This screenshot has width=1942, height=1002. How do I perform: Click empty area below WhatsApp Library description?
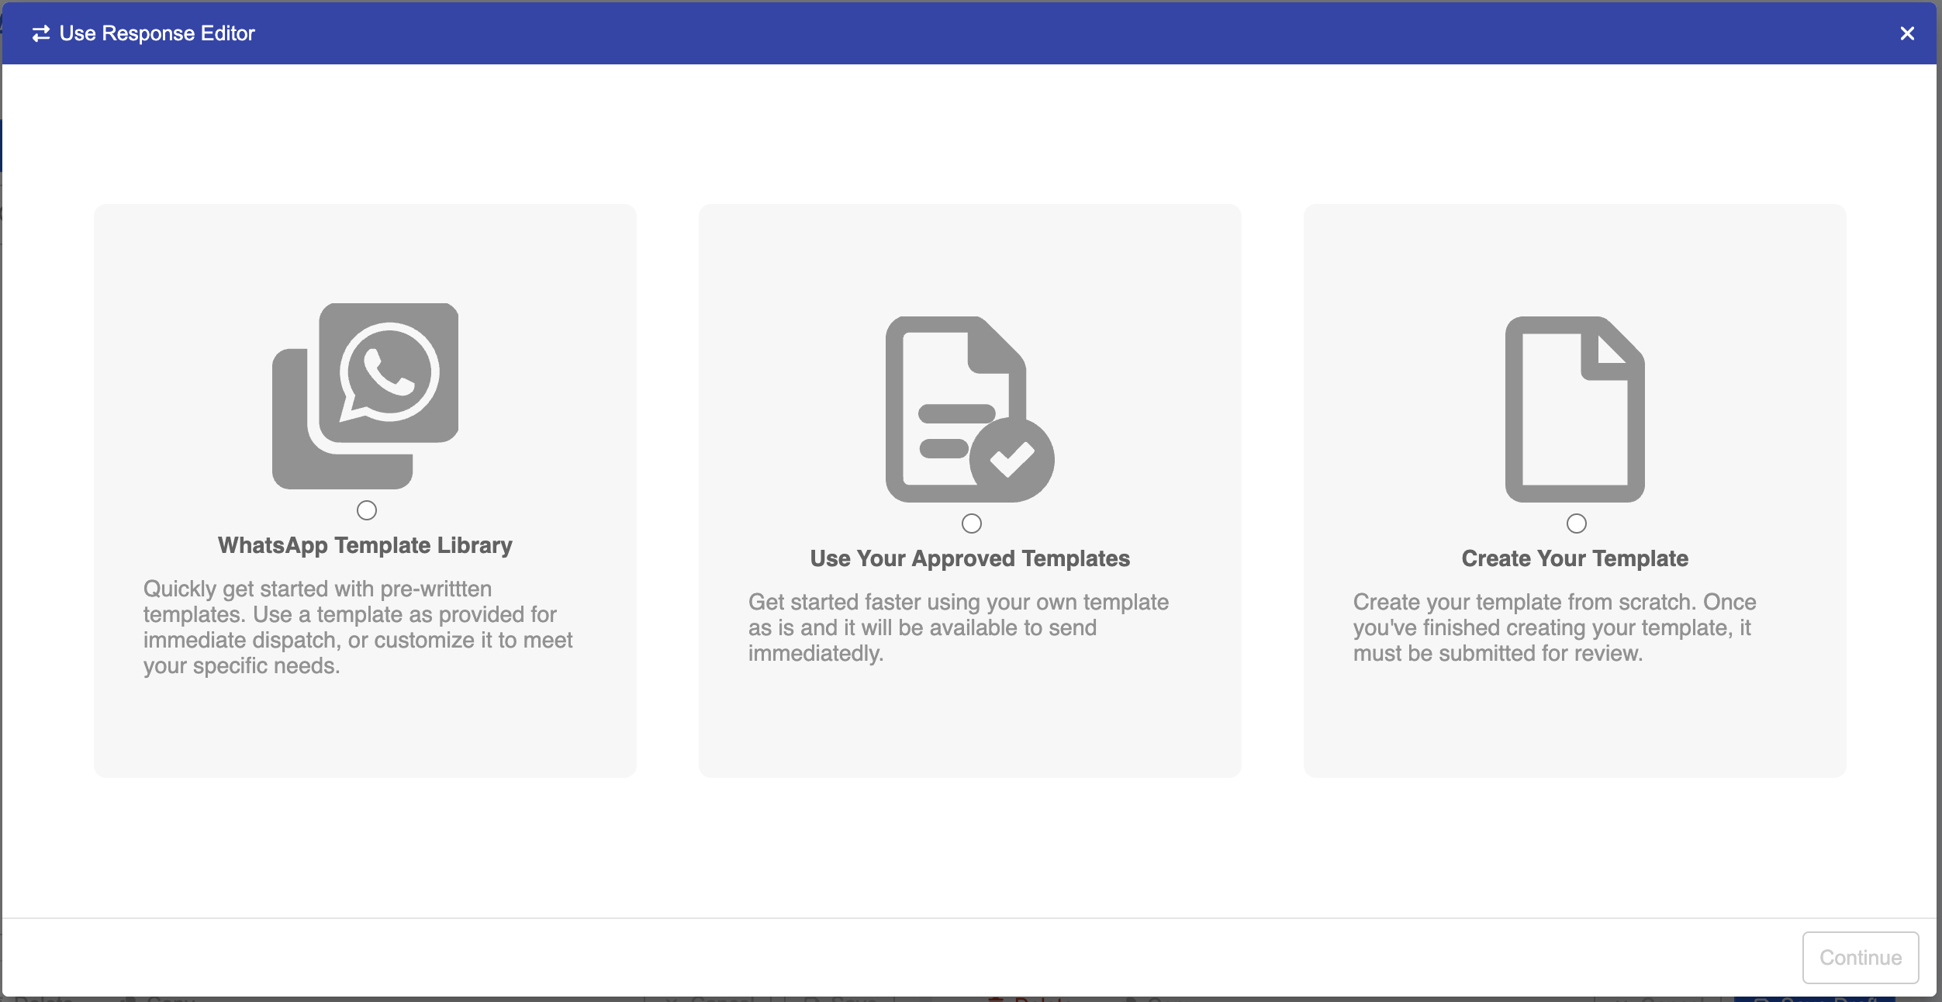pyautogui.click(x=365, y=729)
